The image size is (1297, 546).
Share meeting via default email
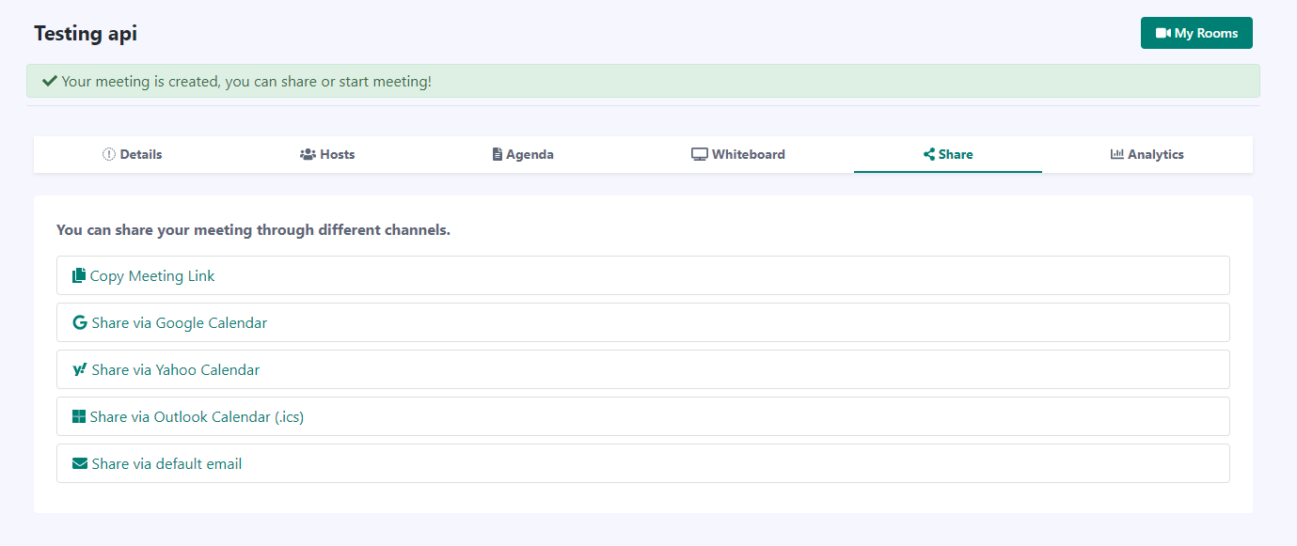point(166,464)
